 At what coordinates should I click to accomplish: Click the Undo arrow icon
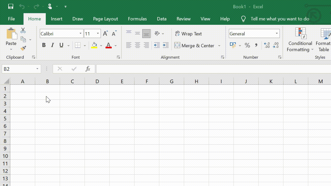[x=22, y=6]
